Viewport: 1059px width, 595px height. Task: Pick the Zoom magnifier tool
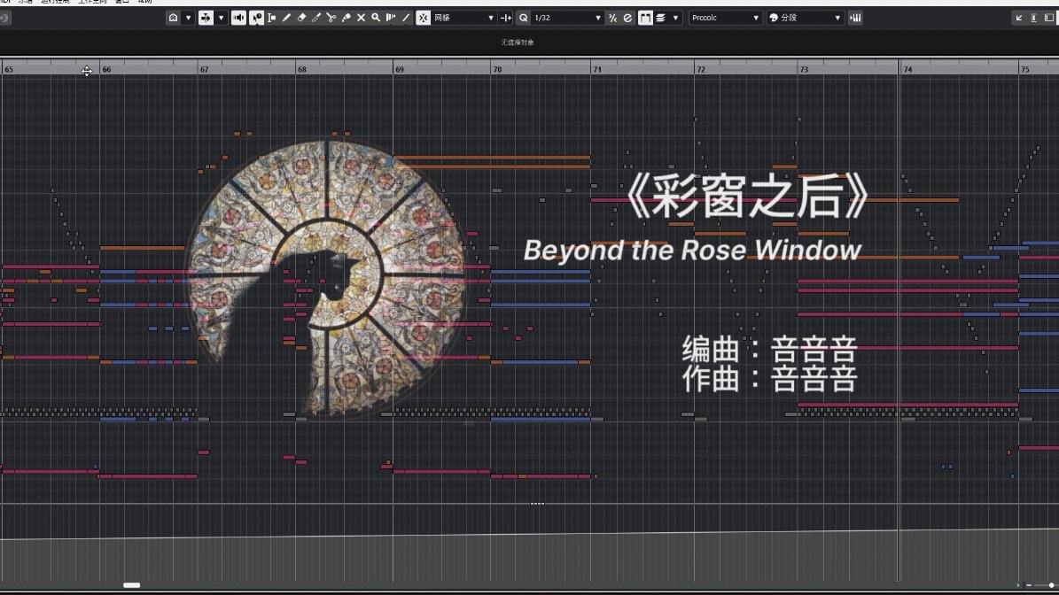[x=376, y=19]
